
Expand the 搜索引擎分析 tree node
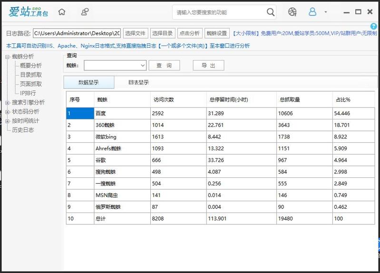[x=8, y=102]
